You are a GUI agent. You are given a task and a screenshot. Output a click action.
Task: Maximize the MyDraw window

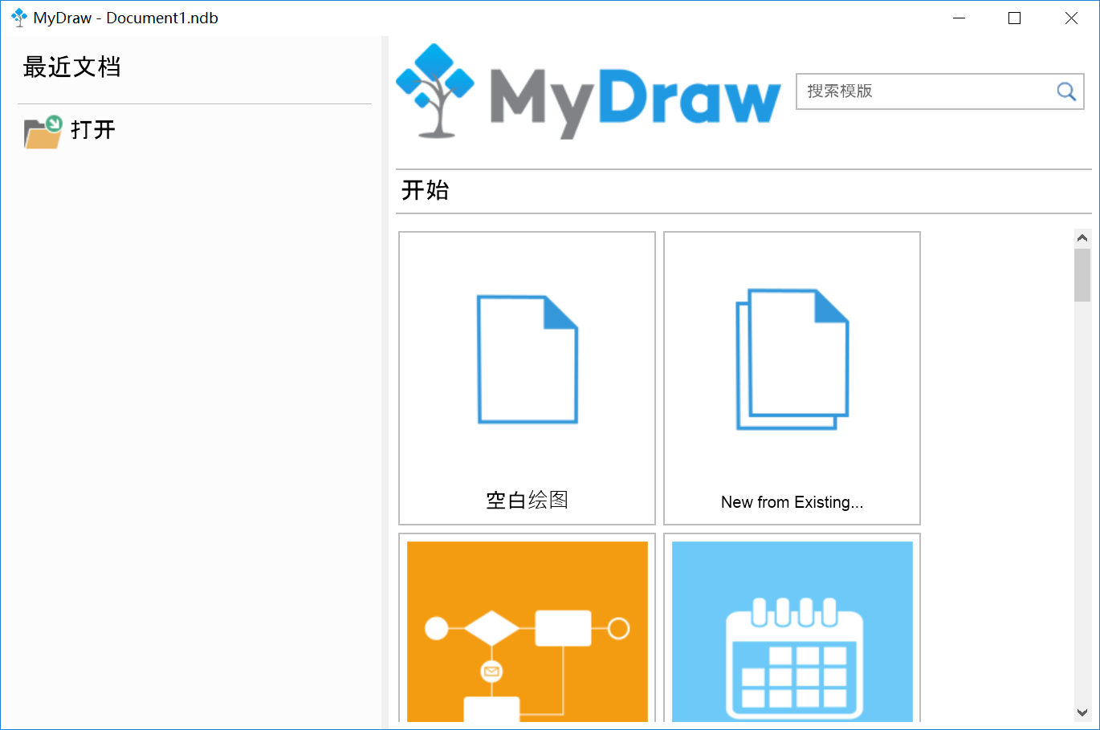point(1015,18)
